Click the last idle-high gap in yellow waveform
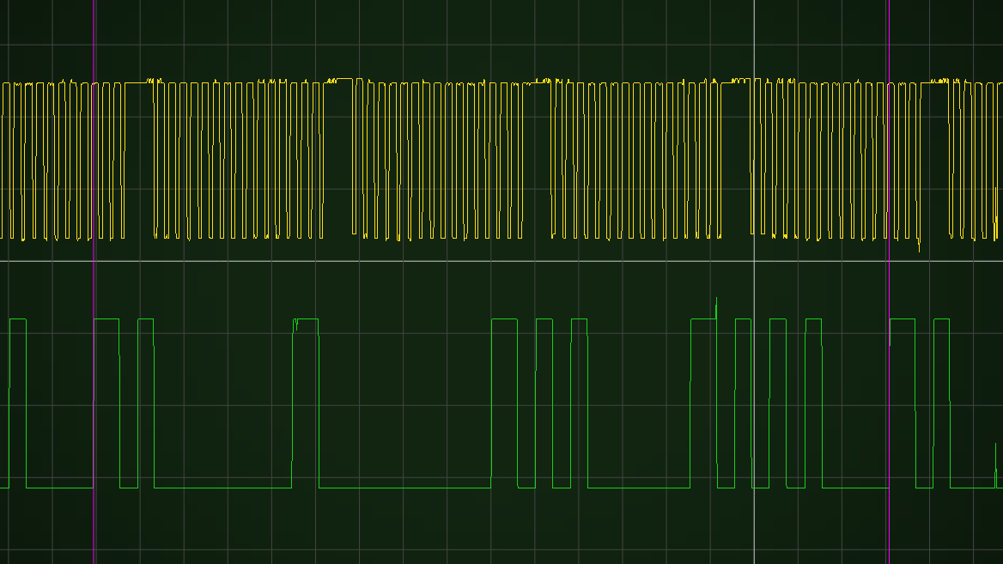This screenshot has height=564, width=1003. (x=934, y=82)
